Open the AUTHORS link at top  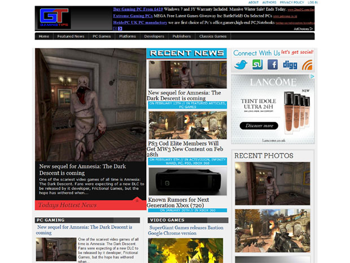(x=269, y=2)
